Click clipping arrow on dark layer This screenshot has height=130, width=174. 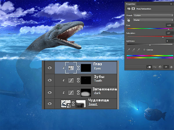[x=64, y=92]
